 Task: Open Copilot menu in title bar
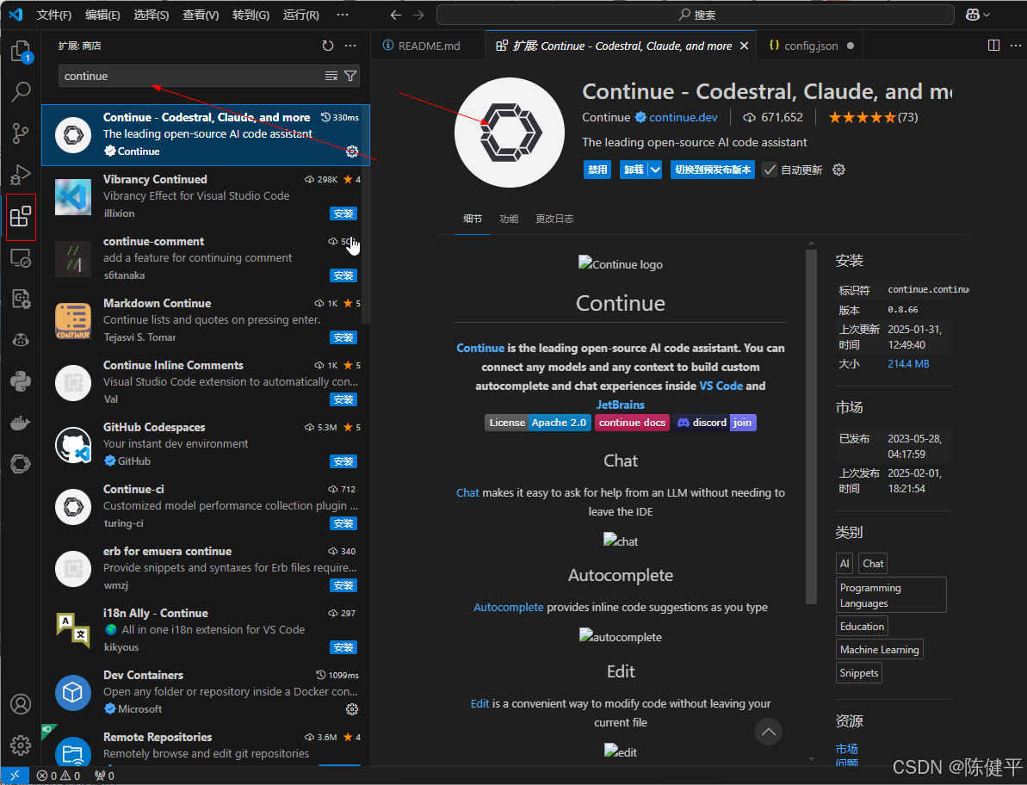click(x=978, y=15)
